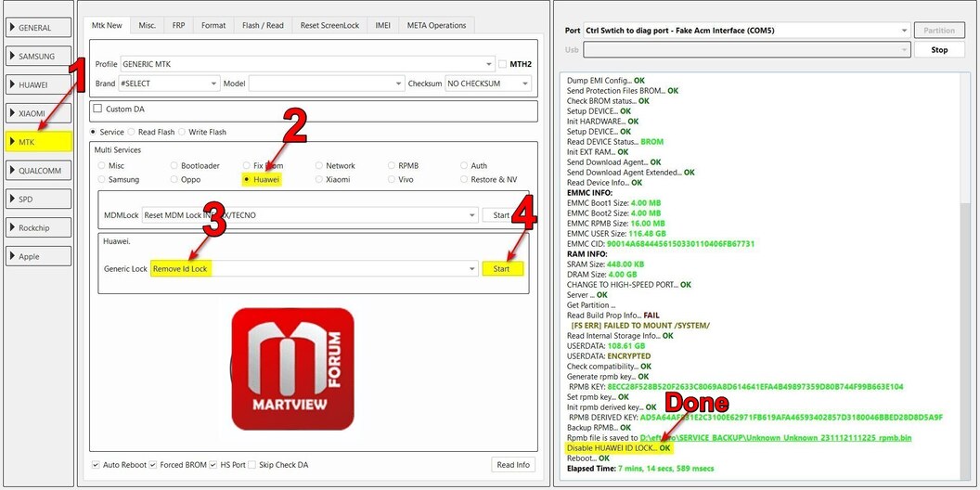Screen dimensions: 980x490
Task: Toggle the HS Port checkbox
Action: [x=214, y=465]
